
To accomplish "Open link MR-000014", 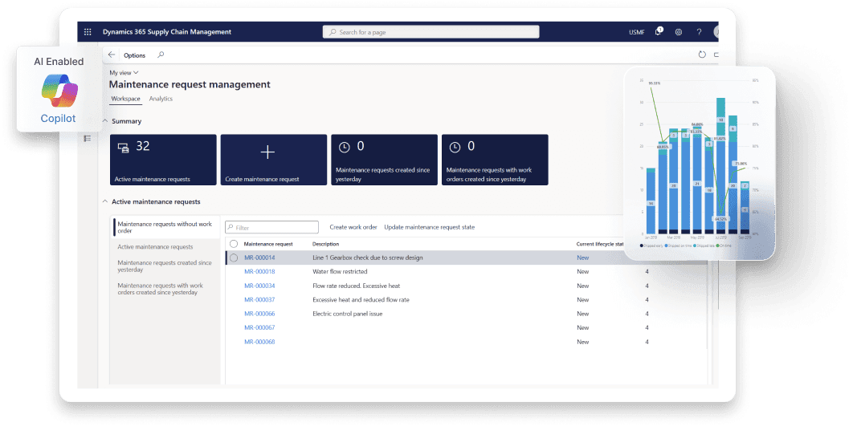I will click(x=259, y=258).
